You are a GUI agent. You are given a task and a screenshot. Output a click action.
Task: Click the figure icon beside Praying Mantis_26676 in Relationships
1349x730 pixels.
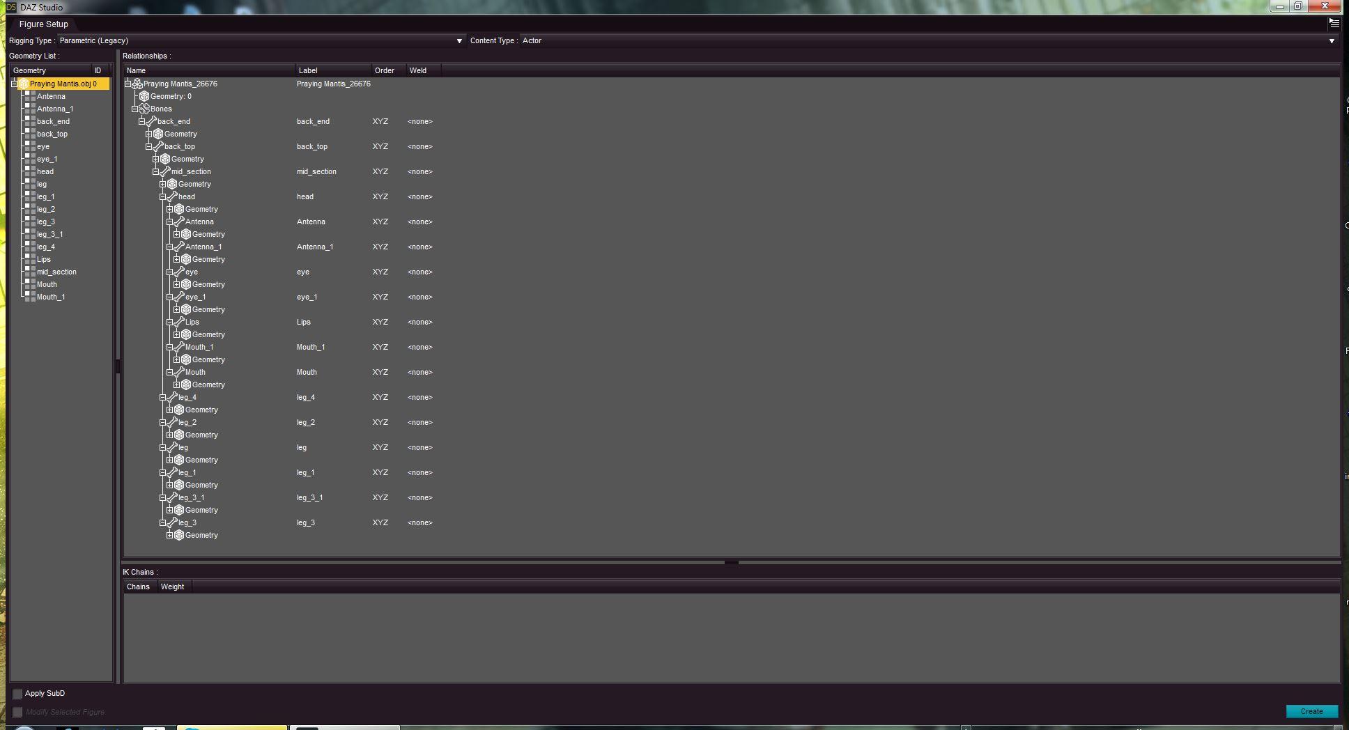[137, 84]
